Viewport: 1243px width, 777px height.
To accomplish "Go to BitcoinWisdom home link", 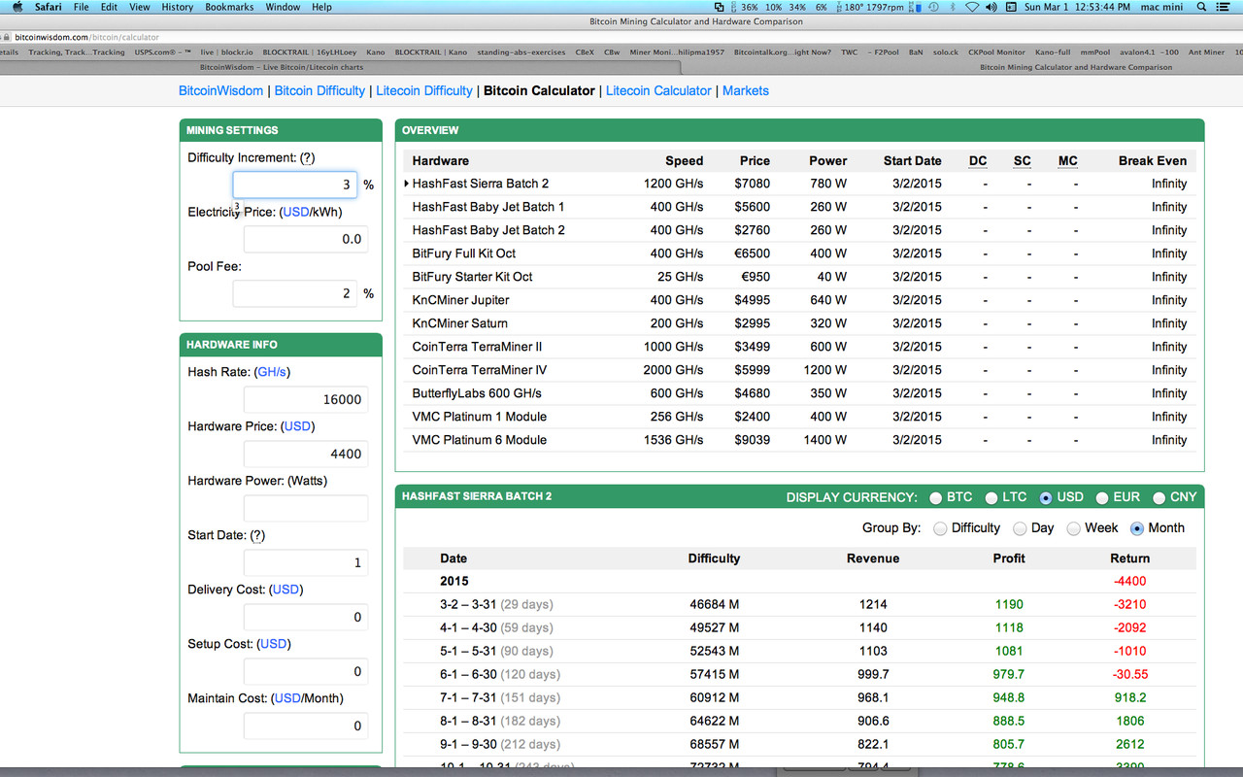I will tap(220, 90).
